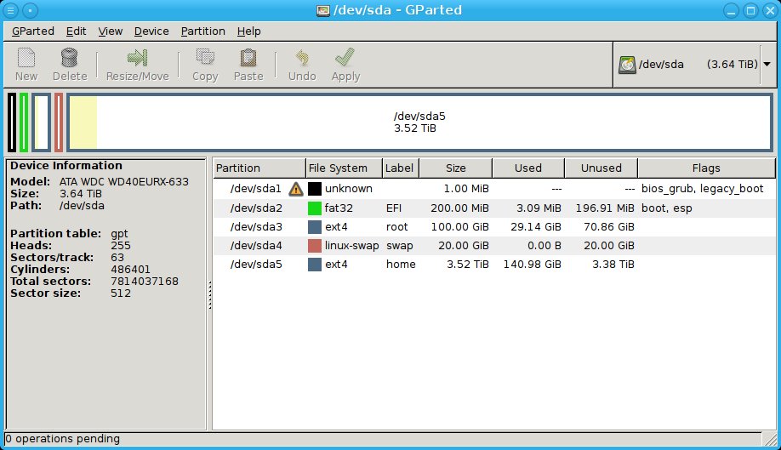Open the GParted menu
The width and height of the screenshot is (781, 450).
coord(33,31)
